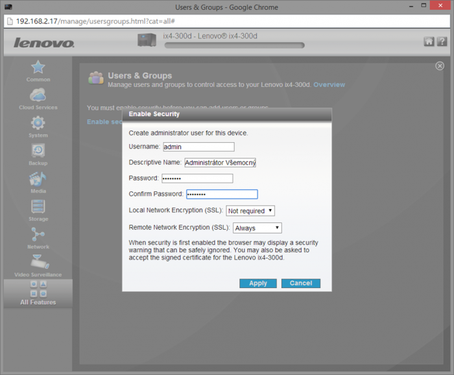
Task: Expand Local Network Encryption dropdown
Action: click(x=250, y=211)
